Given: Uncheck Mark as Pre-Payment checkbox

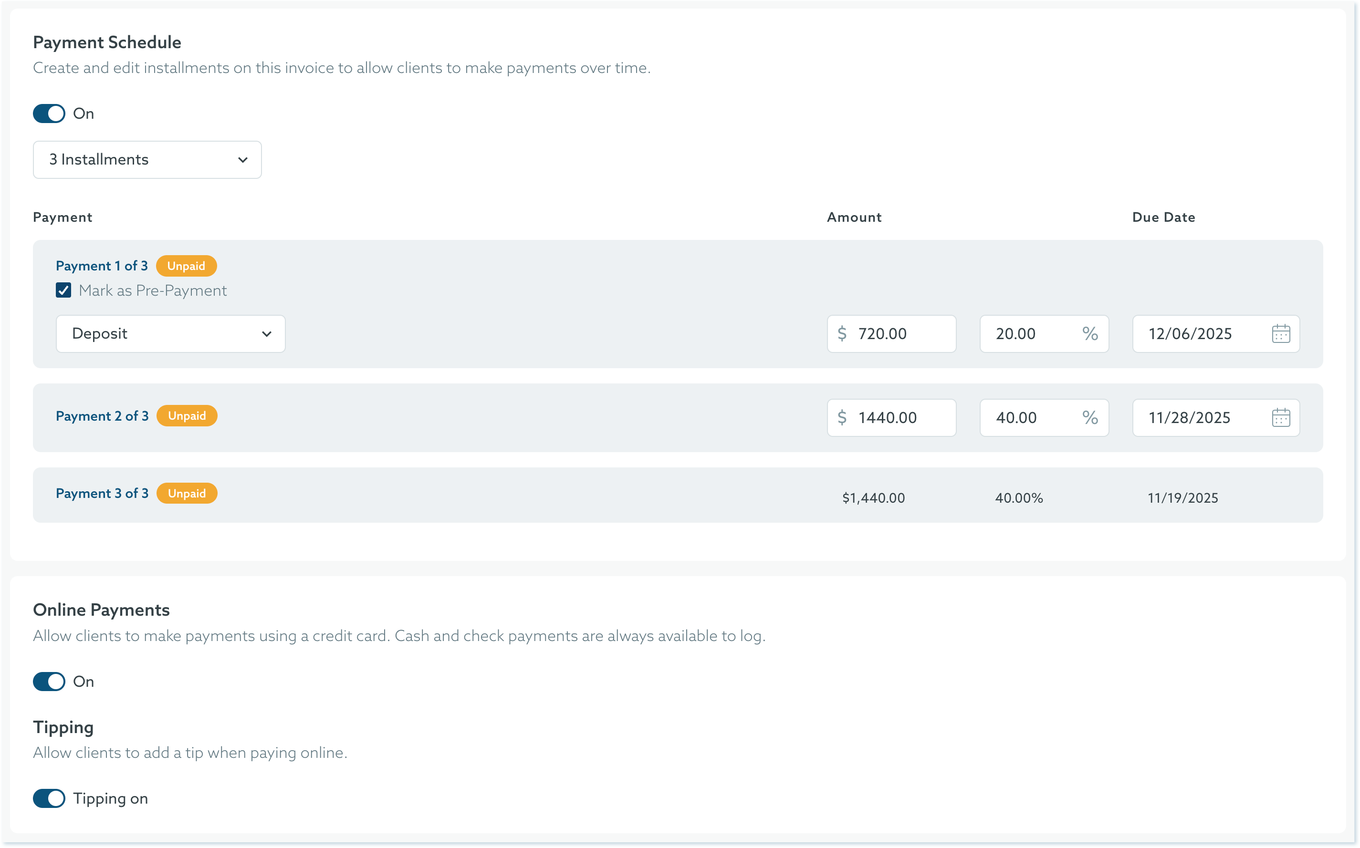Looking at the screenshot, I should pyautogui.click(x=63, y=290).
